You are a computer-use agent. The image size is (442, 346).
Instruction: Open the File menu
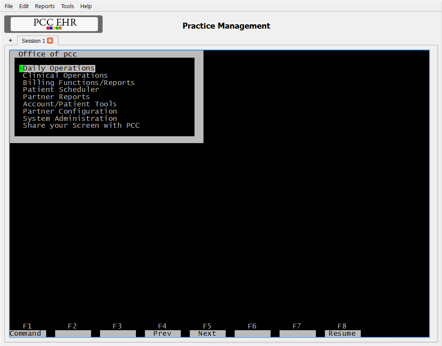[x=9, y=6]
